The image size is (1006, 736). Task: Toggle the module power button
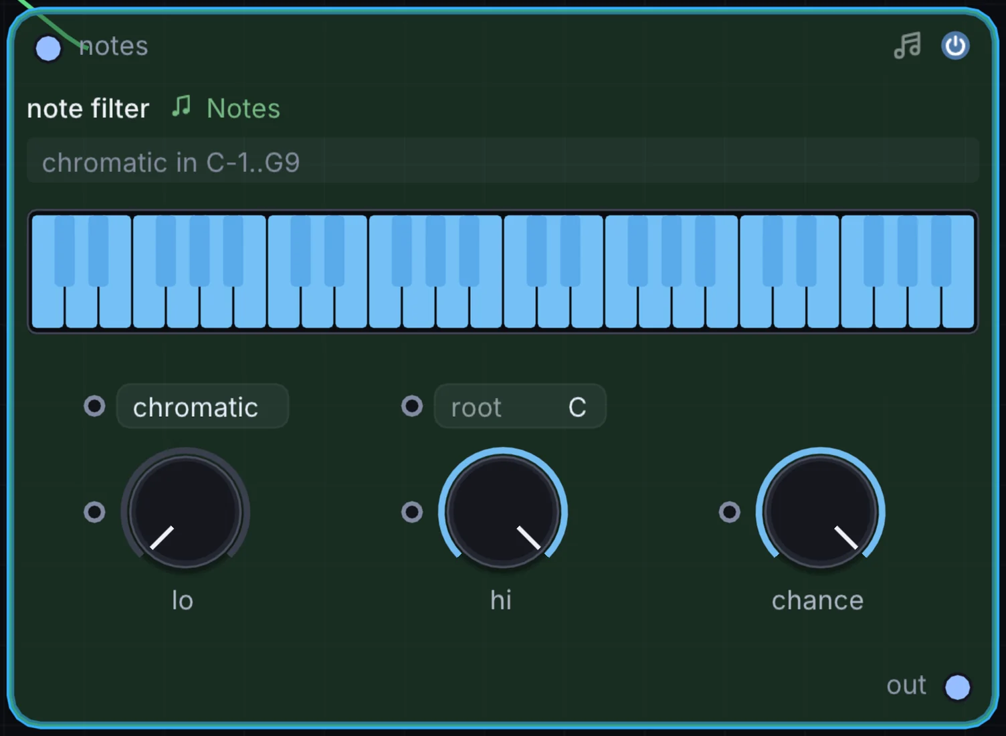[955, 45]
